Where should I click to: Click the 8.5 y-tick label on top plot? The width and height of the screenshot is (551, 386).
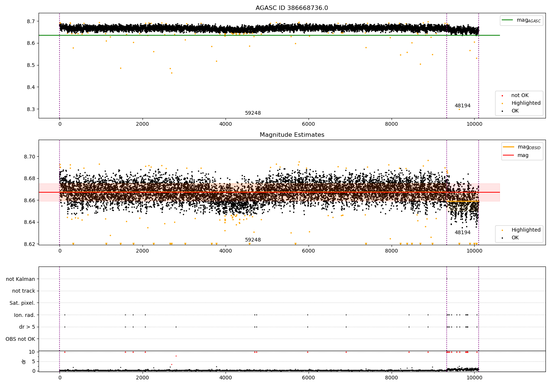click(31, 65)
